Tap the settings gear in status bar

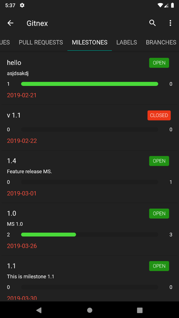(x=22, y=5)
